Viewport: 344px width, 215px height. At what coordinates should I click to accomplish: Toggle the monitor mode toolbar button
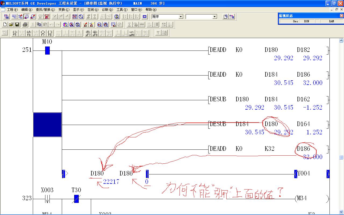pyautogui.click(x=27, y=17)
